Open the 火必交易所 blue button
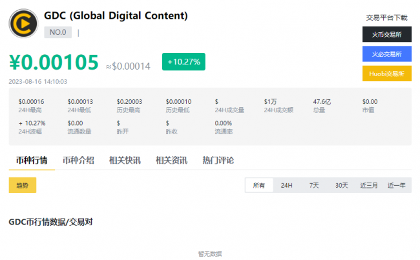 tap(387, 54)
